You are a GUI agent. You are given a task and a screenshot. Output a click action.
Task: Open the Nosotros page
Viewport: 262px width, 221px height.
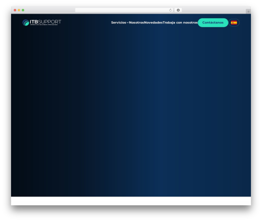[x=136, y=22]
